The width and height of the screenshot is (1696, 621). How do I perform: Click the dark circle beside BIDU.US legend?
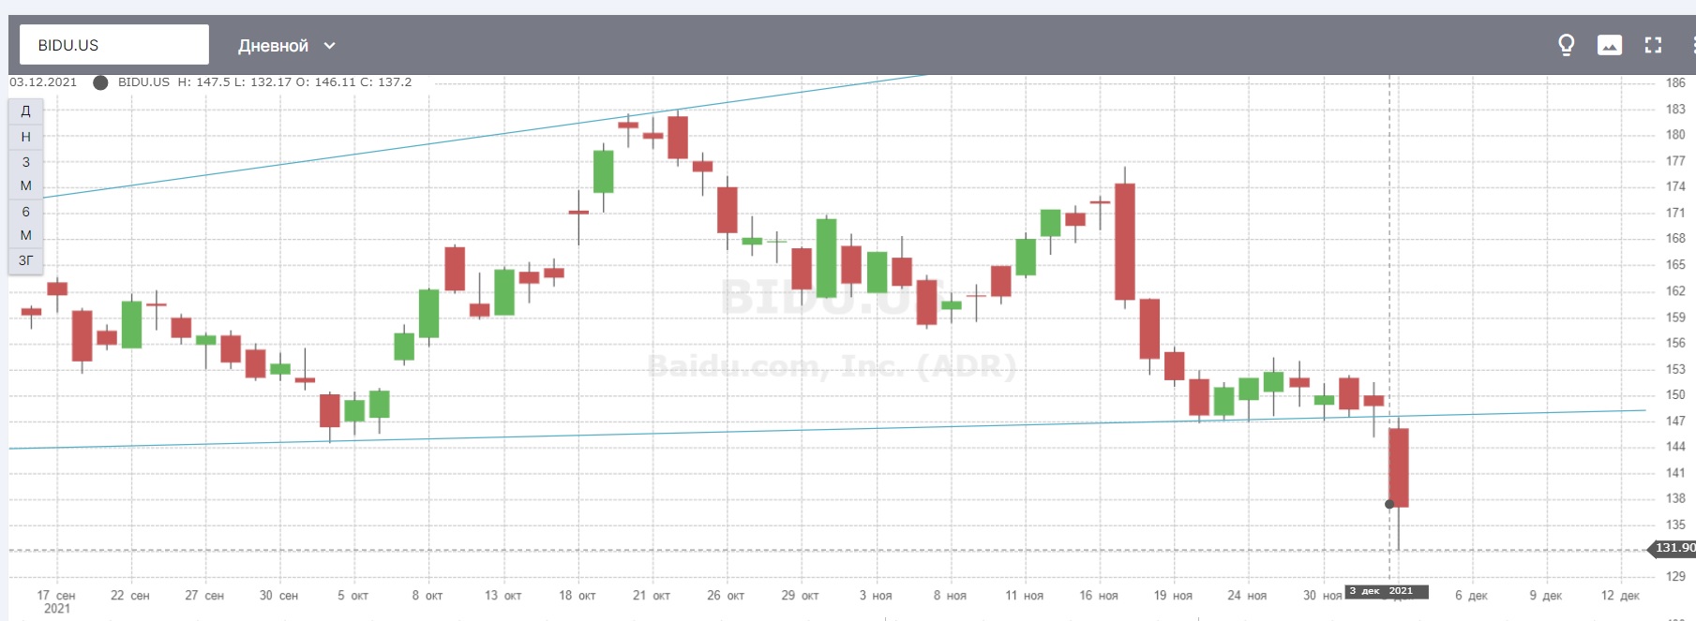100,82
